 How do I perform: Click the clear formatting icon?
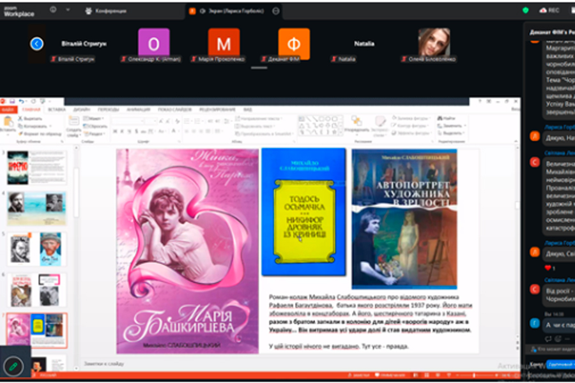(x=177, y=121)
